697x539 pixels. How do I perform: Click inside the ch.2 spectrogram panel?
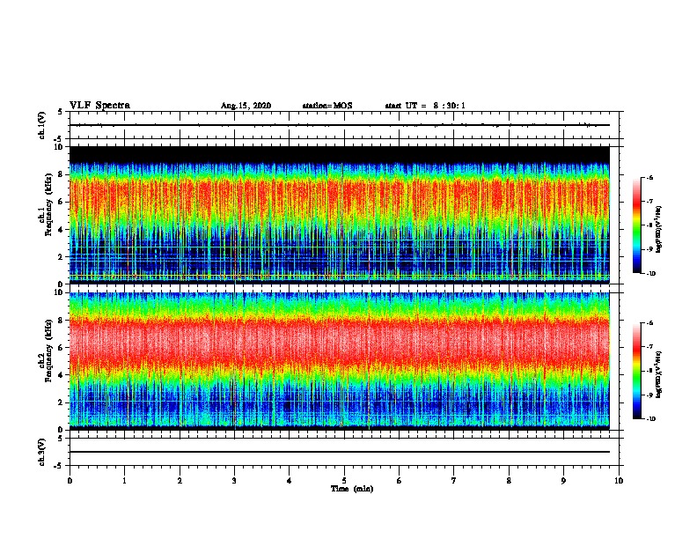(x=340, y=361)
